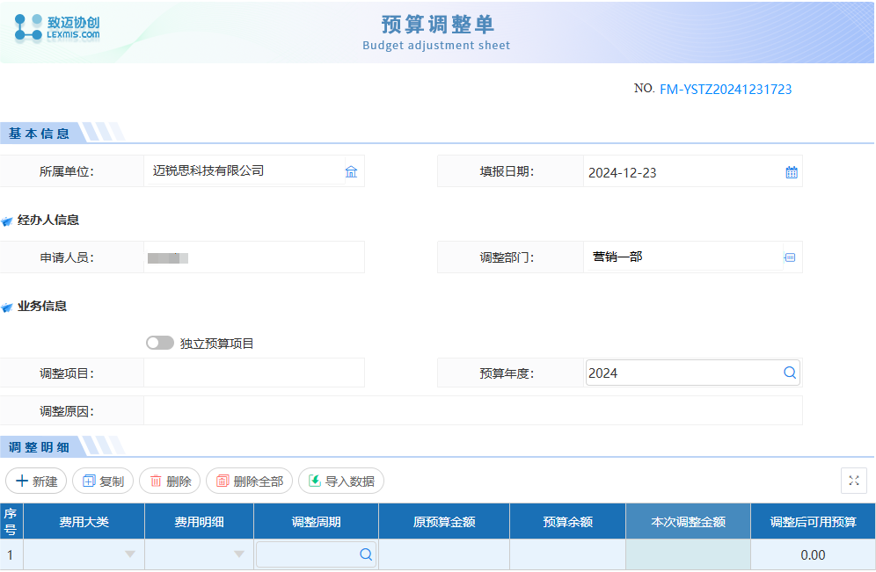876x572 pixels.
Task: Expand the 费用大类 dropdown in row 1
Action: 130,554
